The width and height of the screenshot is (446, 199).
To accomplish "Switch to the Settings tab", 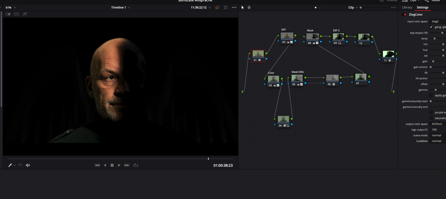I will click(x=423, y=7).
